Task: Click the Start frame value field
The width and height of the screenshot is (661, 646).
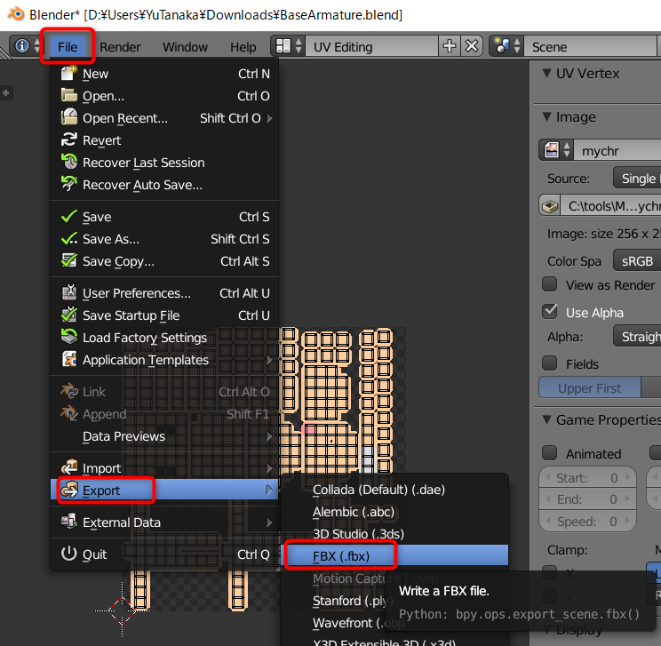Action: [x=587, y=477]
